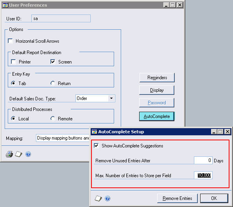This screenshot has width=233, height=207.
Task: Close the User Preferences window
Action: point(180,5)
